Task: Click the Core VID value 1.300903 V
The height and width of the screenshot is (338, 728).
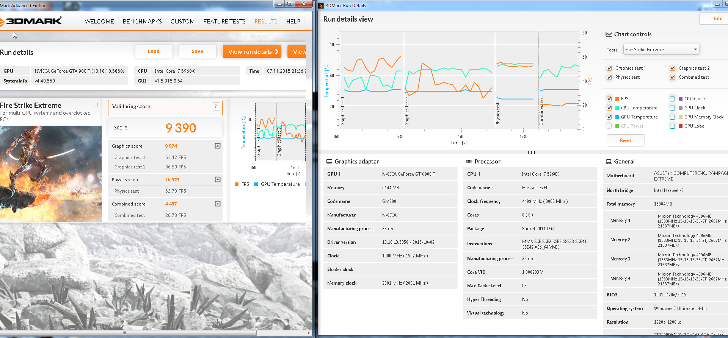Action: click(x=532, y=272)
